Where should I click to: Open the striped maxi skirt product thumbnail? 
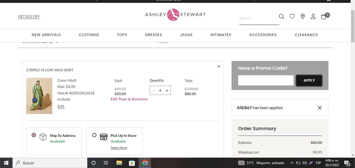click(x=39, y=96)
